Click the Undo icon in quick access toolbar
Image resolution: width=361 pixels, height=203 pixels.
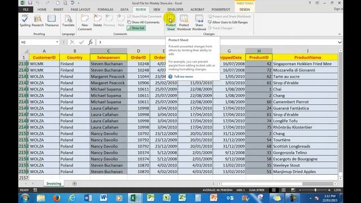(x=38, y=3)
